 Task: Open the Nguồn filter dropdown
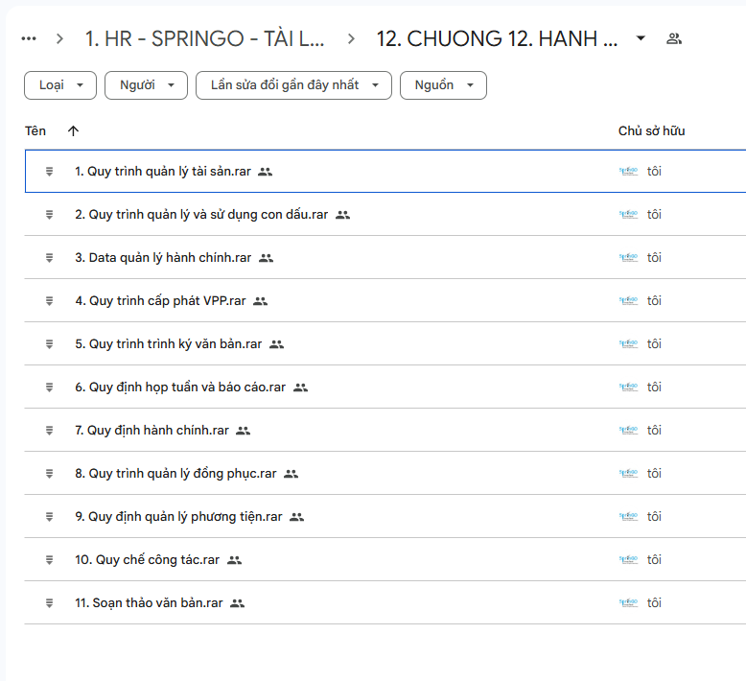point(443,85)
